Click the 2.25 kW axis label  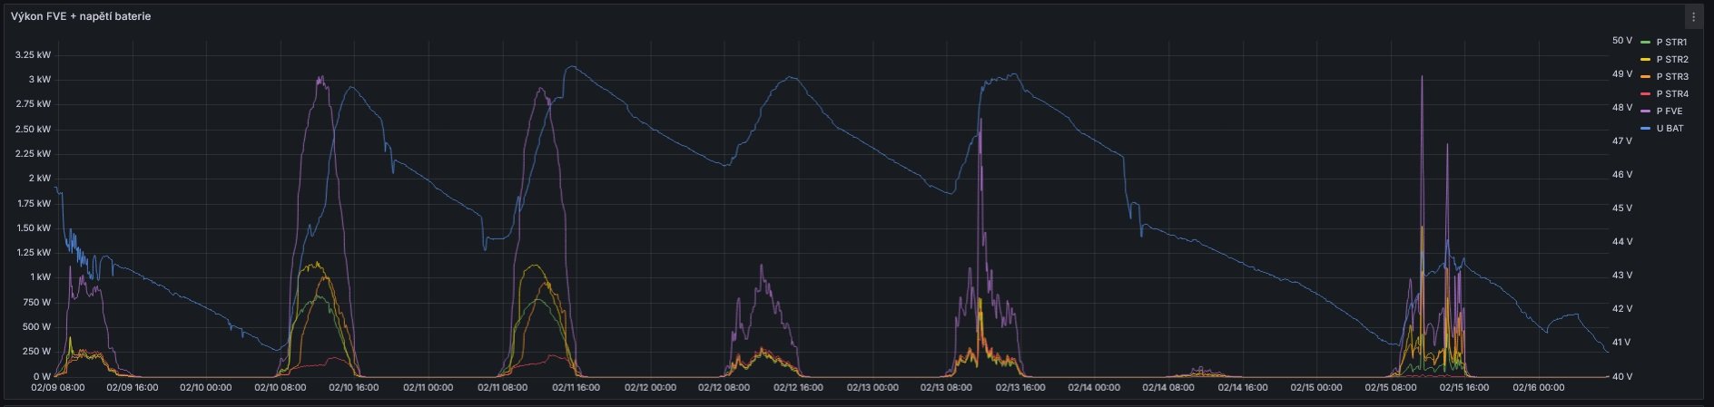coord(34,153)
